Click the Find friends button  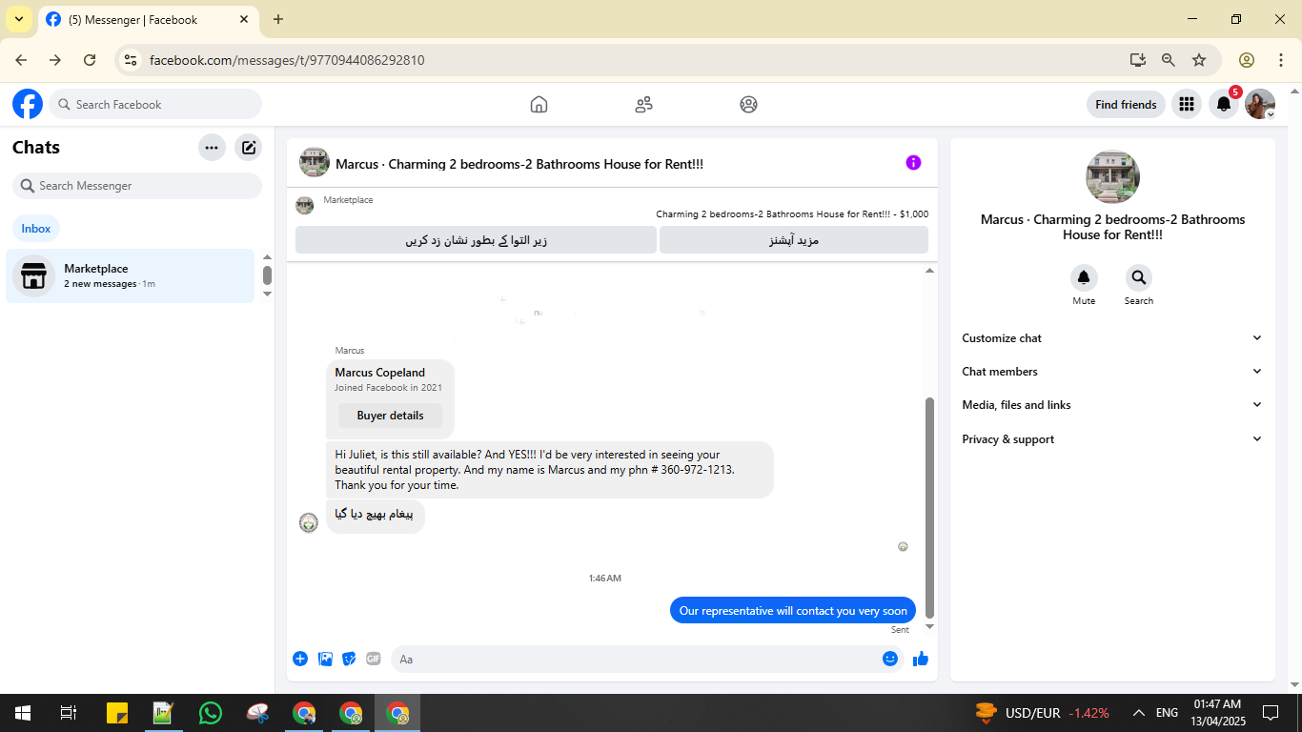[x=1126, y=105]
